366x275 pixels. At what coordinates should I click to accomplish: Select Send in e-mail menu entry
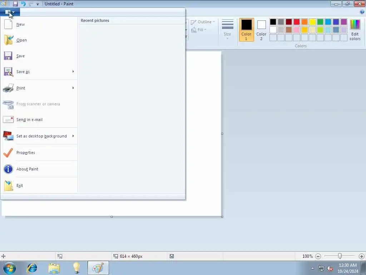(39, 120)
